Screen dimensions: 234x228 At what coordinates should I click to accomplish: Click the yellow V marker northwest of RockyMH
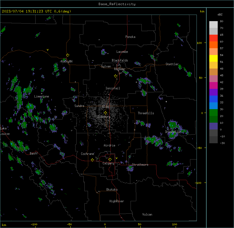[x=48, y=50]
